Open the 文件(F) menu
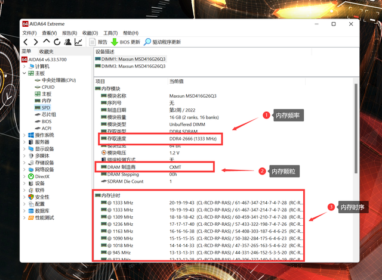 pos(29,33)
